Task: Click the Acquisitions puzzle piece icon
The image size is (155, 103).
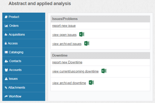Action: (x=6, y=35)
